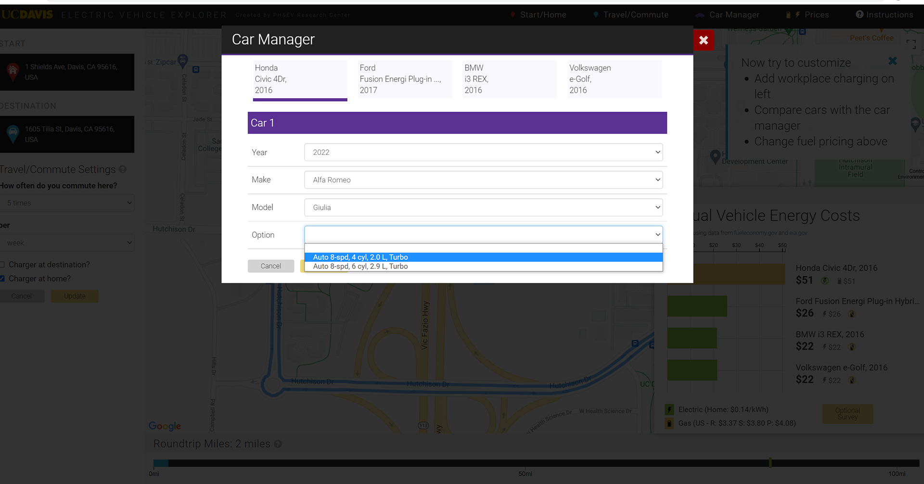The height and width of the screenshot is (484, 924).
Task: Click the BMW i3 REX green cost bar
Action: (692, 338)
